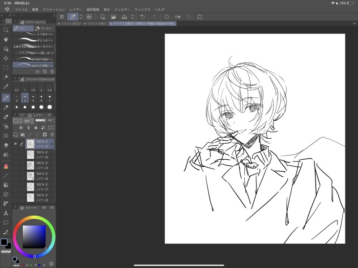Select the マーカー sub tool group

(x=44, y=29)
